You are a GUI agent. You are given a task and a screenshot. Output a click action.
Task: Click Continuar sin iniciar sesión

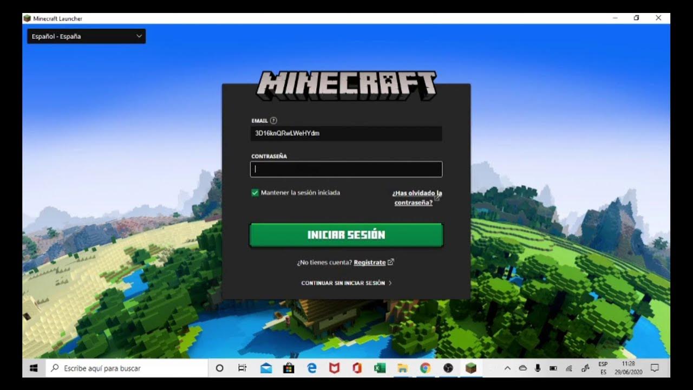346,283
